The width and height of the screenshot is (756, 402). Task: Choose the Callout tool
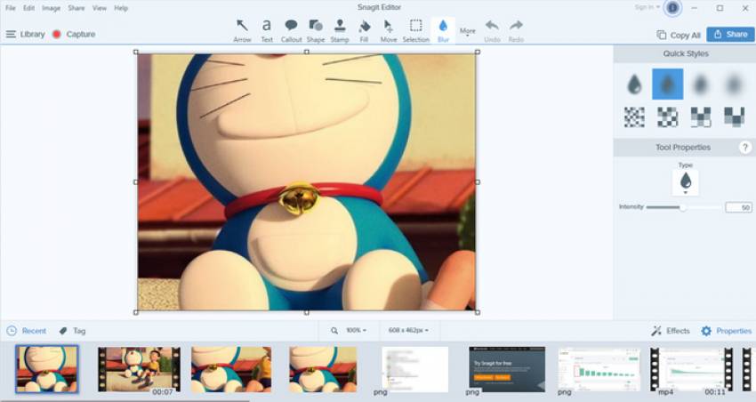coord(291,29)
